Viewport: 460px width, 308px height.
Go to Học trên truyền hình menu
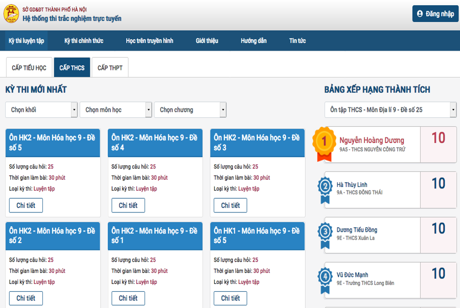pyautogui.click(x=149, y=41)
